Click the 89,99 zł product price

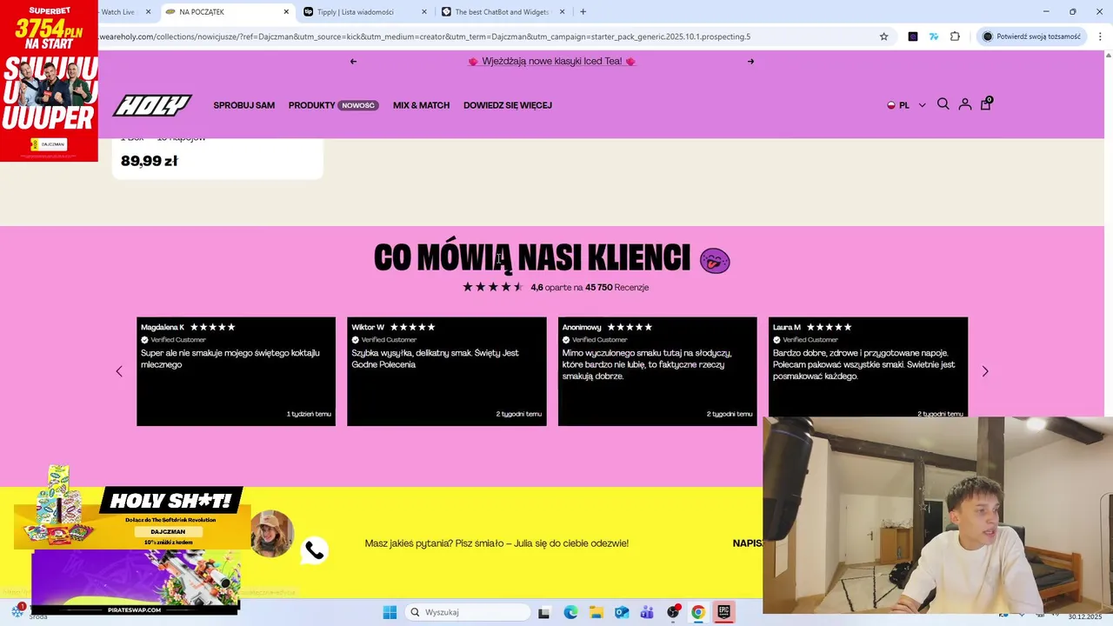point(150,161)
